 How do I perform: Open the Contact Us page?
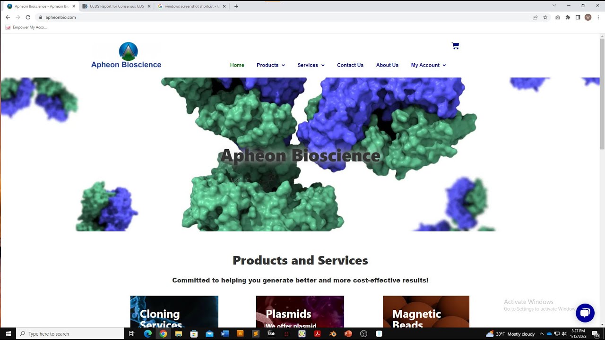pyautogui.click(x=350, y=65)
